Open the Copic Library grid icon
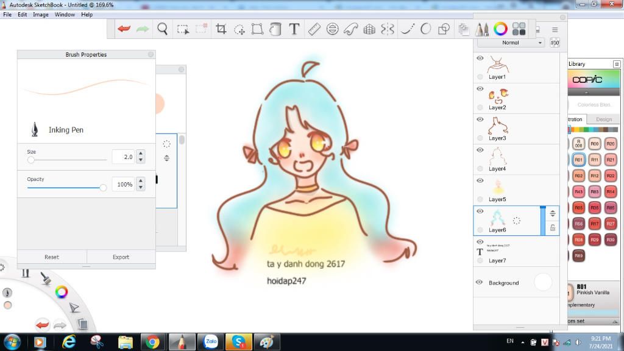This screenshot has height=351, width=624. coord(519,29)
